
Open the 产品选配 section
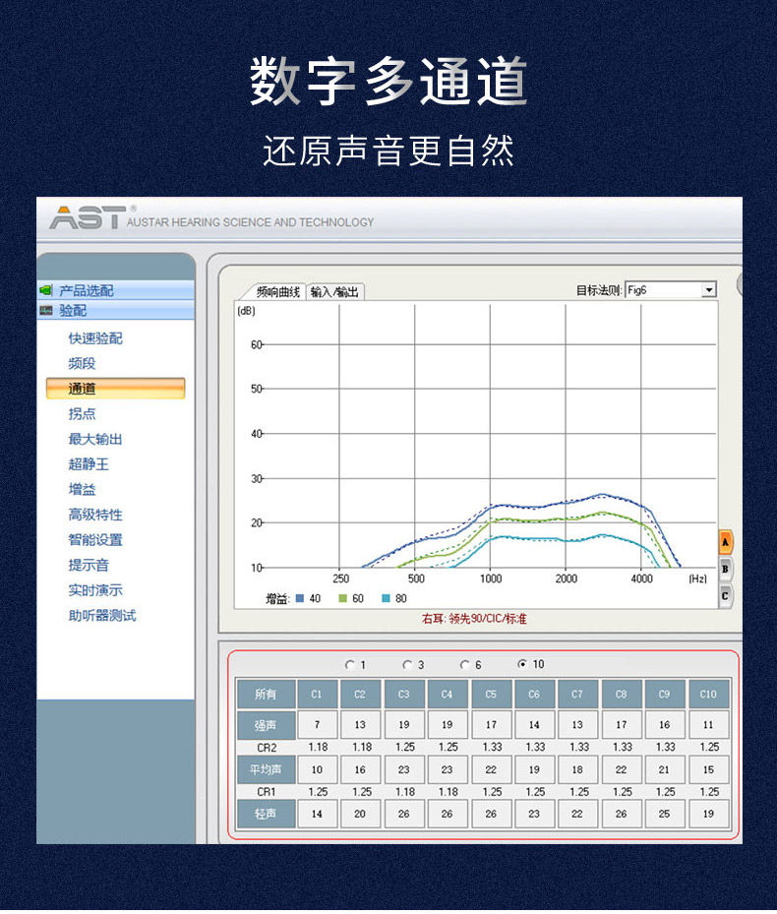(x=115, y=290)
